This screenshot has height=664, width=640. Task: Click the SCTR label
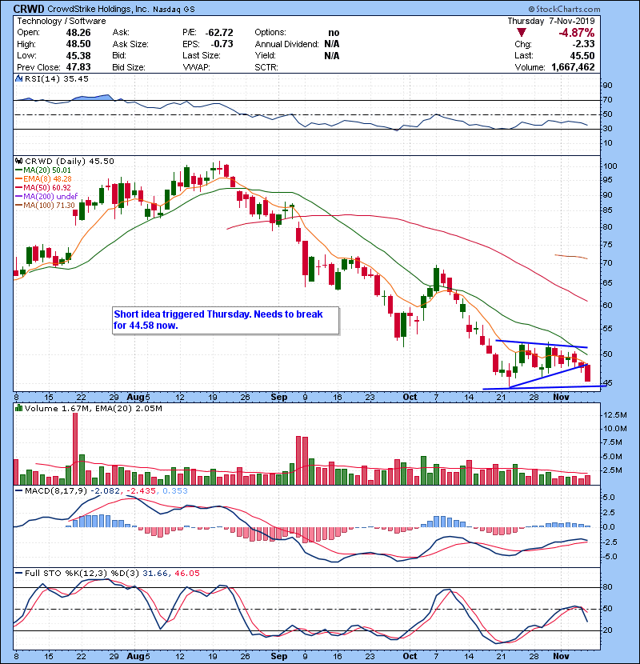point(266,67)
